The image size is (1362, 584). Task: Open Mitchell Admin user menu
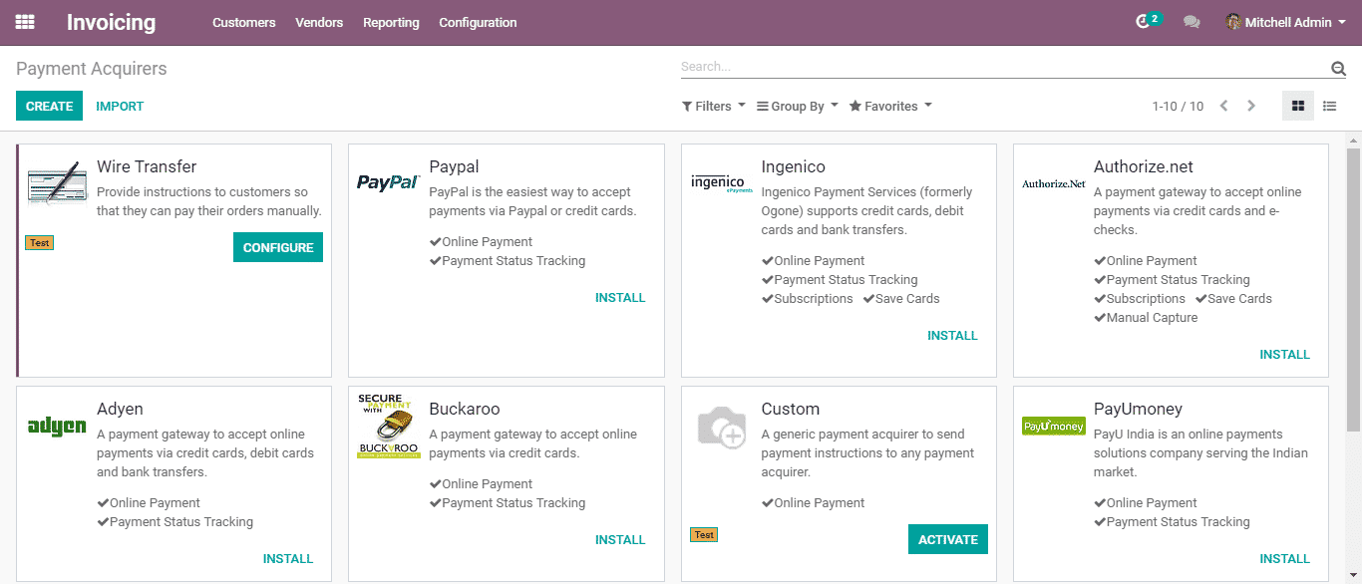coord(1285,22)
